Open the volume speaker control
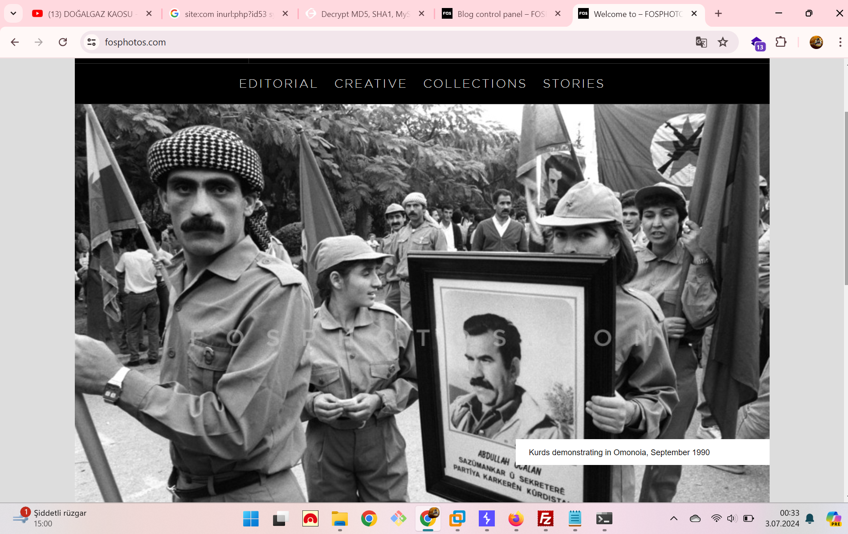 pyautogui.click(x=732, y=518)
